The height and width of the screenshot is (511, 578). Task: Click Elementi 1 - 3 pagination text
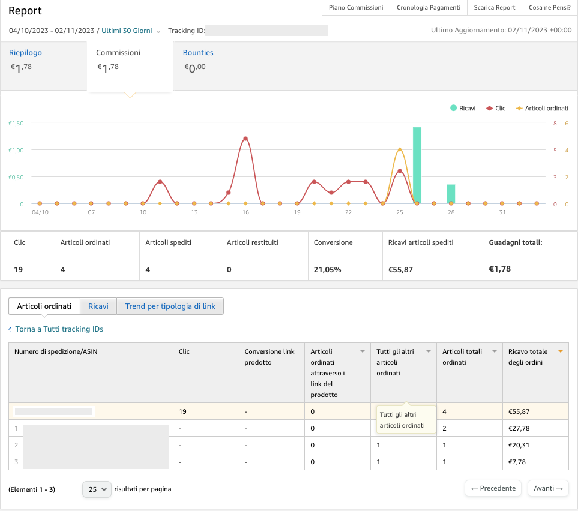pyautogui.click(x=32, y=489)
